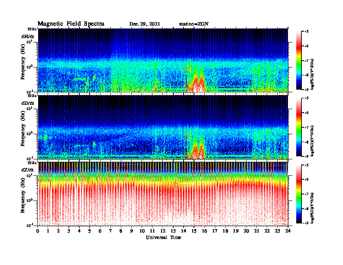The height and width of the screenshot is (265, 343).
Task: Click the 32Hz label of dZ/dt panel
Action: click(32, 163)
